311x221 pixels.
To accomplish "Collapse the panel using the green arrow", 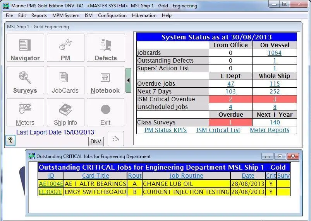I will (128, 80).
